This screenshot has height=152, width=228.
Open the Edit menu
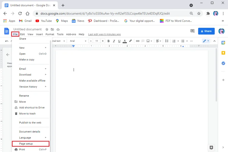(23, 34)
